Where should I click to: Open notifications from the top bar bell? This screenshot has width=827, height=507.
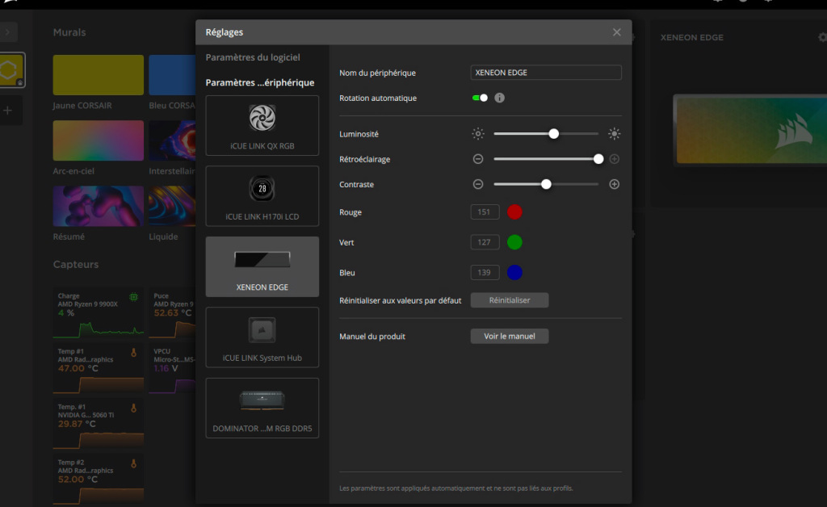(717, 4)
